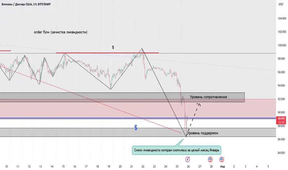The image size is (288, 170).
Task: Click date 19 on the time axis
Action: (109, 167)
